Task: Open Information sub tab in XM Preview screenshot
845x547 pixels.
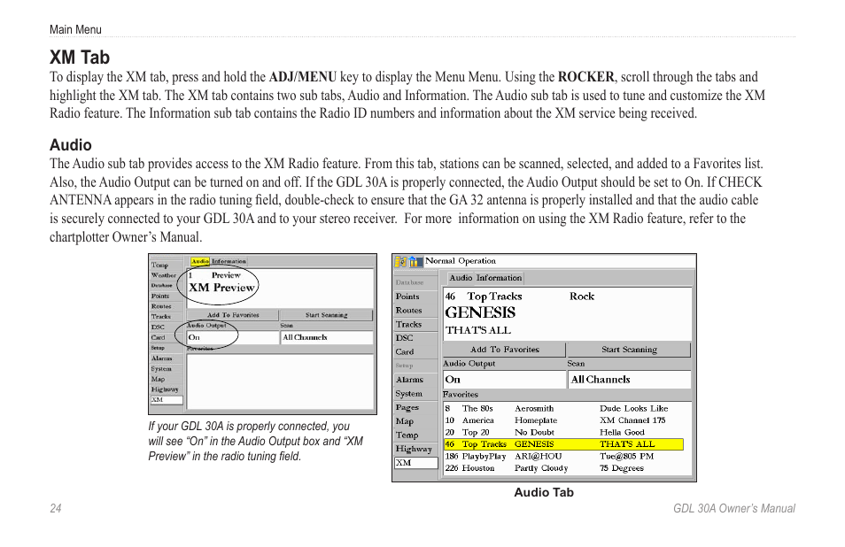Action: (229, 261)
